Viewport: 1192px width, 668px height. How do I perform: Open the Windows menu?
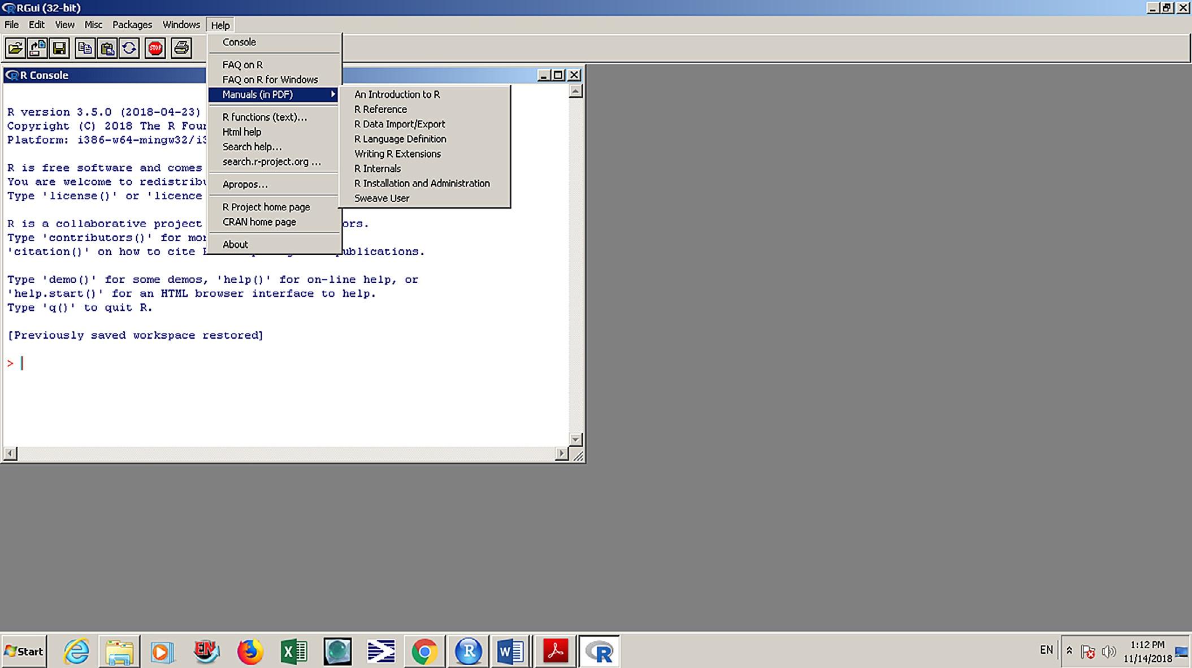click(181, 25)
